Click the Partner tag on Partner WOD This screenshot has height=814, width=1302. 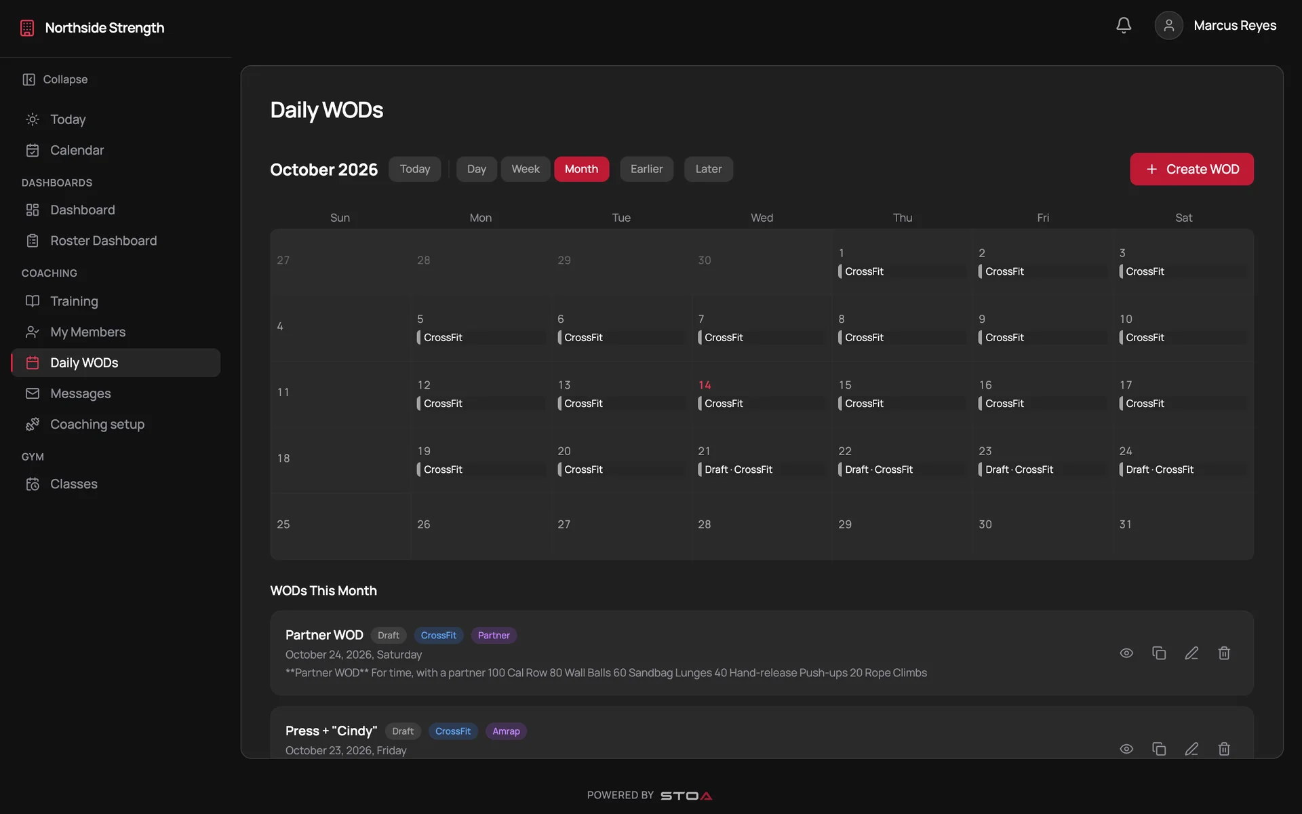coord(494,636)
